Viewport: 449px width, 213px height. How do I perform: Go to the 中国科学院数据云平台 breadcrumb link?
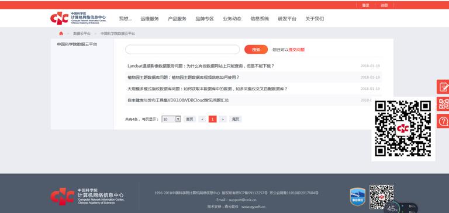click(x=118, y=33)
